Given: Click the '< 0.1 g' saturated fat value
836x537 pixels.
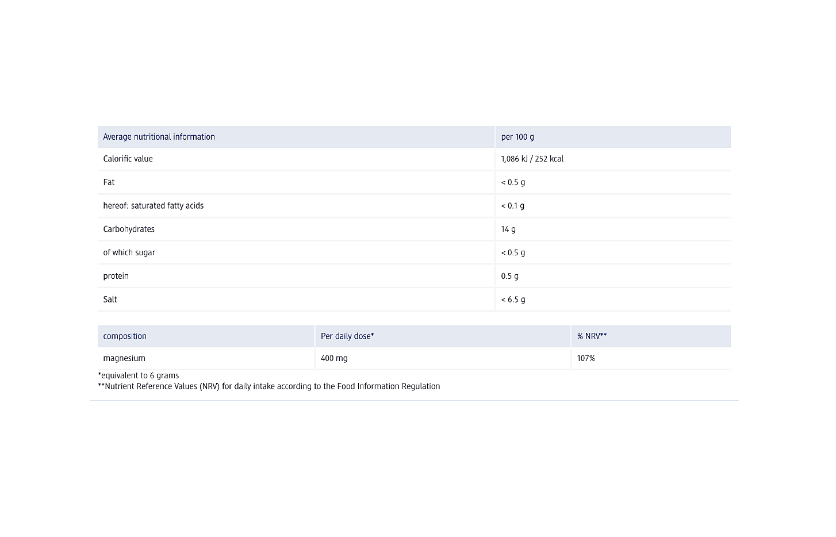Looking at the screenshot, I should pos(512,206).
